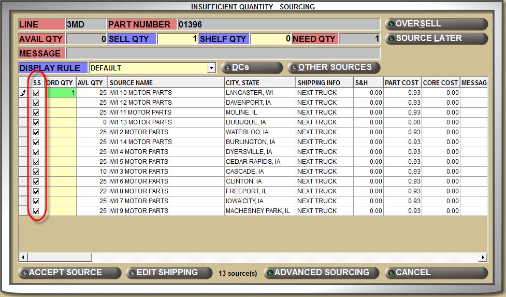This screenshot has height=297, width=506.
Task: Toggle SS checkbox for IWI 9 Motor Parts
Action: point(36,211)
